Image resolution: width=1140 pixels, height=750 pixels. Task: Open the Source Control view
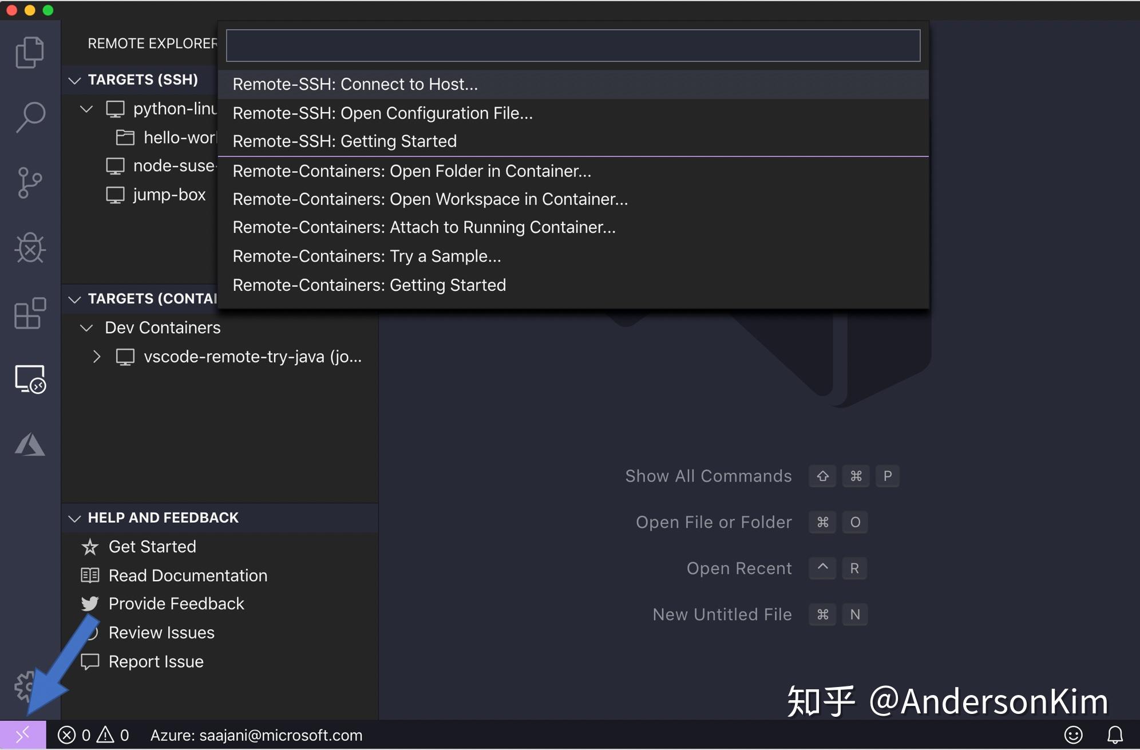click(x=29, y=183)
